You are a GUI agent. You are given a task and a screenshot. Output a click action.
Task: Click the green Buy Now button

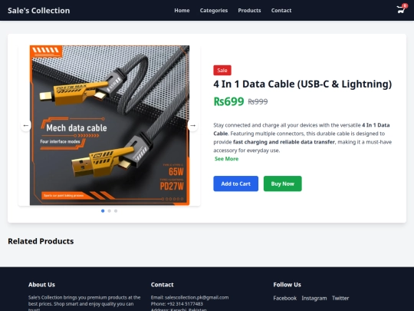(282, 184)
